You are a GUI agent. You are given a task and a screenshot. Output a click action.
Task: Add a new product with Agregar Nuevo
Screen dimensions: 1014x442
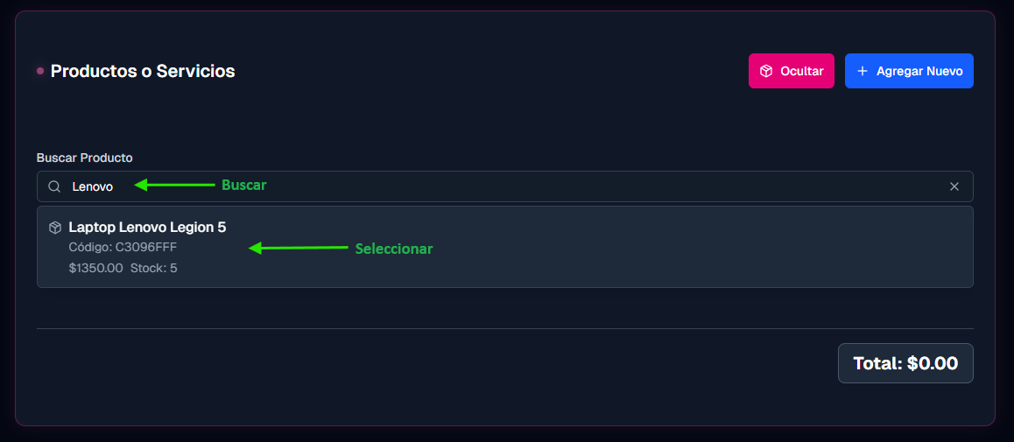(909, 71)
